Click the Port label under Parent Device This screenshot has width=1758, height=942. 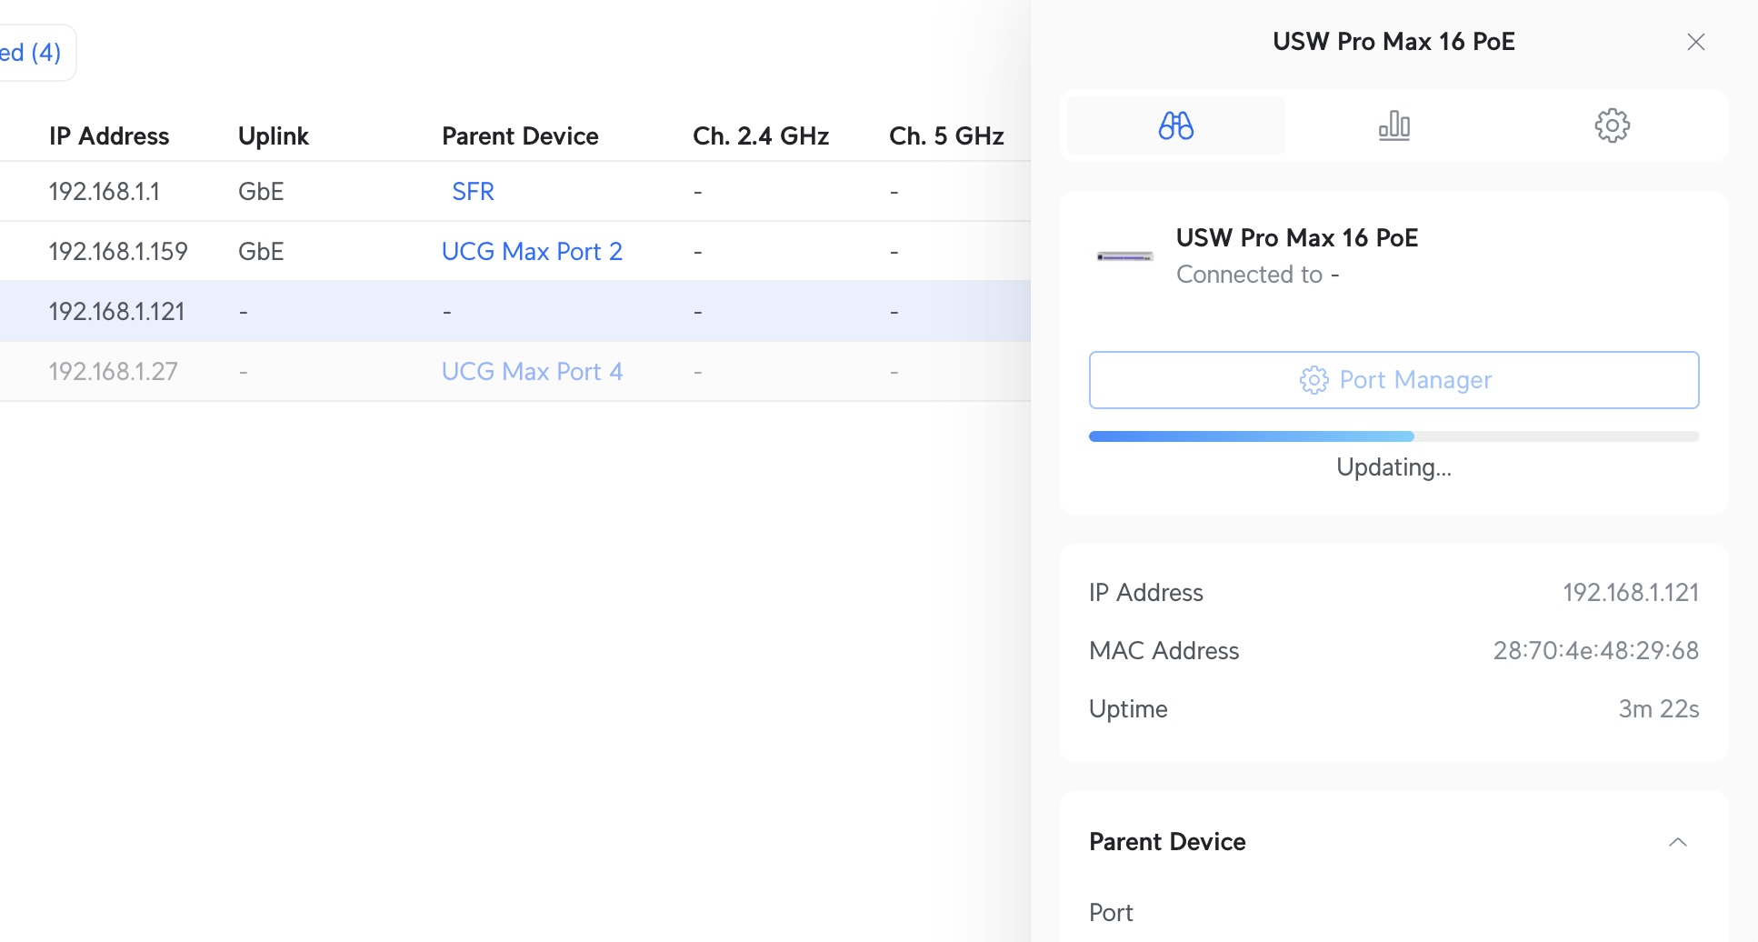click(x=1111, y=913)
